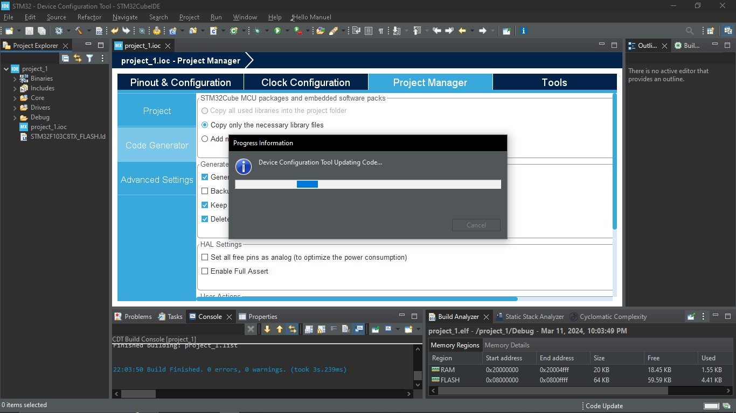Select the Build hammer icon
736x413 pixels.
point(80,31)
